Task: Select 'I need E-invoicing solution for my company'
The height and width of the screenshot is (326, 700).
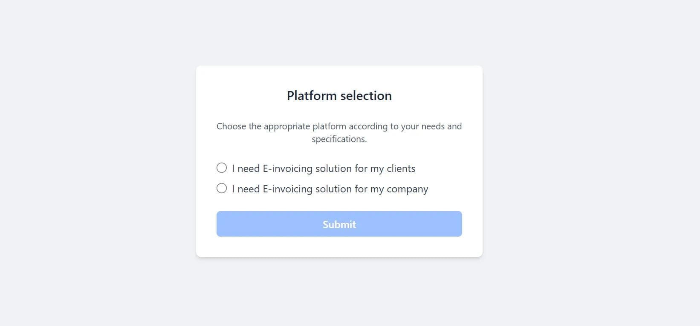Action: 221,188
